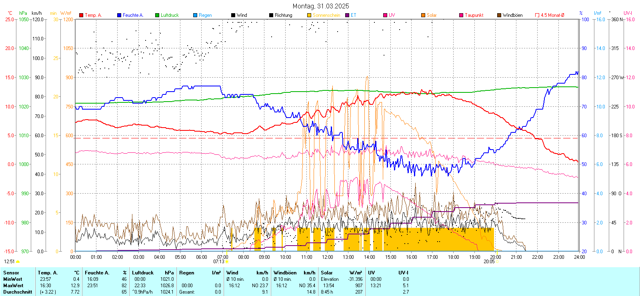Click the sunset marker dot next to 20:05
Image resolution: width=640 pixels, height=296 pixels.
pyautogui.click(x=497, y=262)
